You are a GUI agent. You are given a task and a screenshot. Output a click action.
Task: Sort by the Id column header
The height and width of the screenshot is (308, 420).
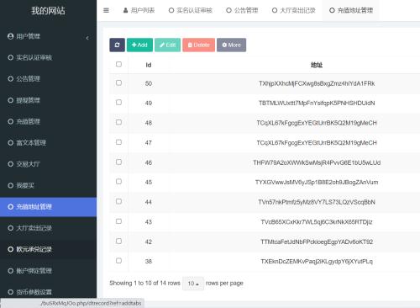pyautogui.click(x=149, y=65)
